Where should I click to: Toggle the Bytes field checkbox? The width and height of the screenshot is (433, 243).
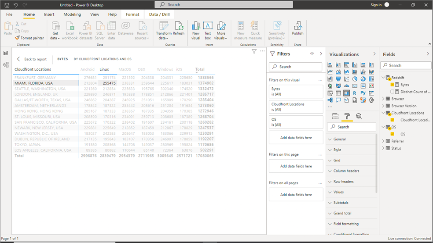tap(393, 85)
